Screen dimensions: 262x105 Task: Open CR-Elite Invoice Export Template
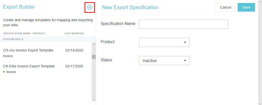[x=29, y=66]
